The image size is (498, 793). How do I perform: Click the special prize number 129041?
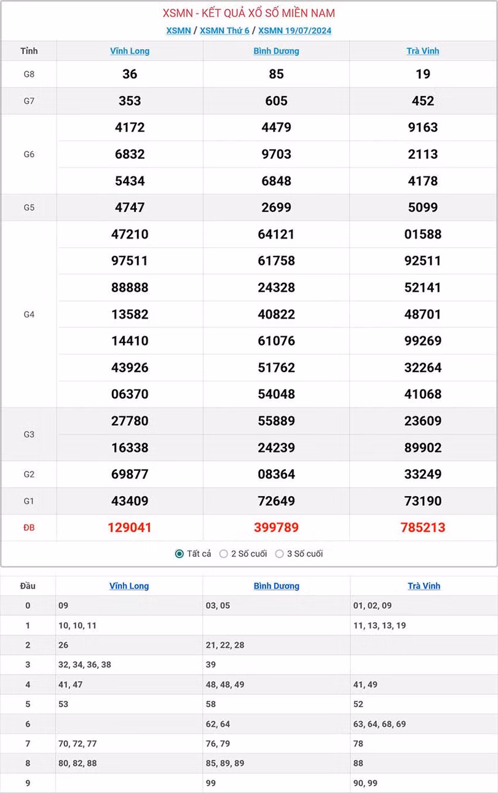(130, 527)
